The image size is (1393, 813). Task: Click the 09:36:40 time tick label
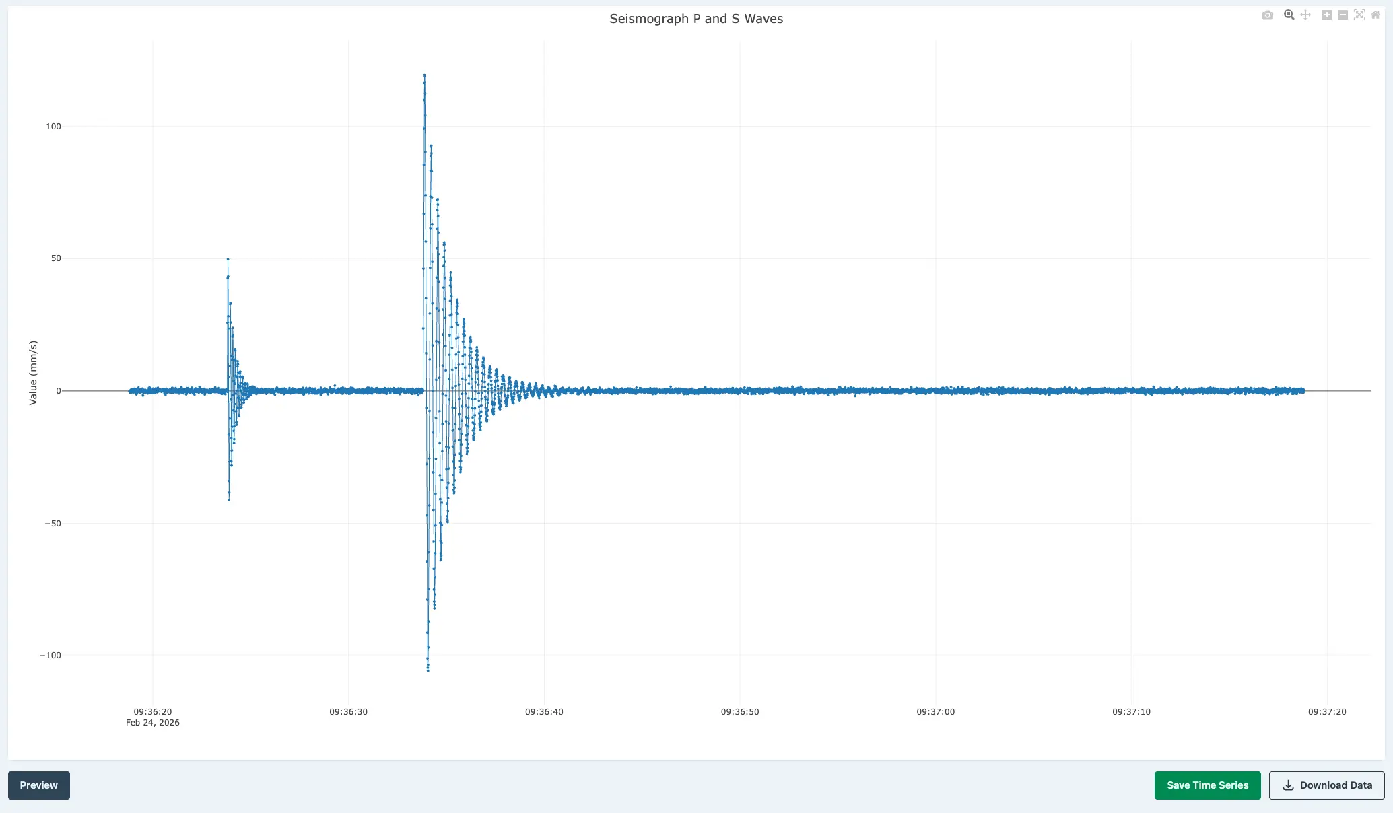point(545,711)
